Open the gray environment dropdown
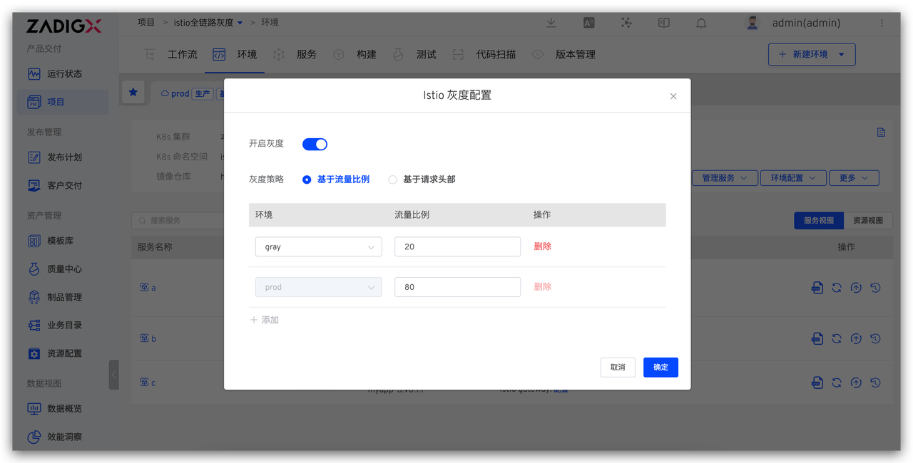Image resolution: width=913 pixels, height=463 pixels. [x=318, y=246]
